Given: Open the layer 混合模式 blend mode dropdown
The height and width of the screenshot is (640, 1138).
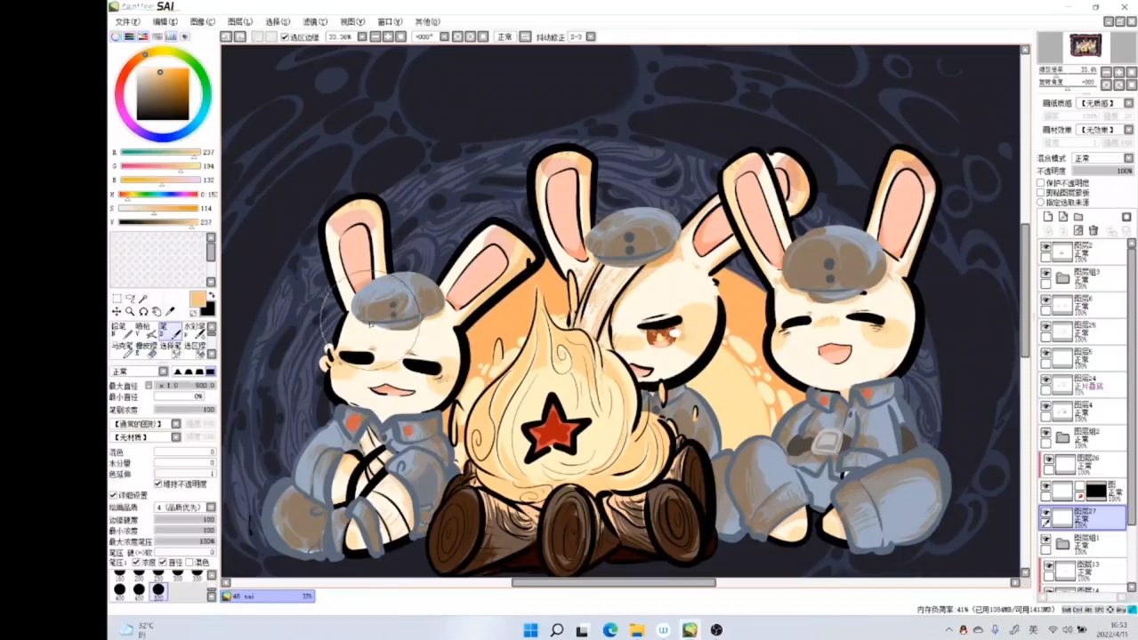Looking at the screenshot, I should [x=1103, y=158].
